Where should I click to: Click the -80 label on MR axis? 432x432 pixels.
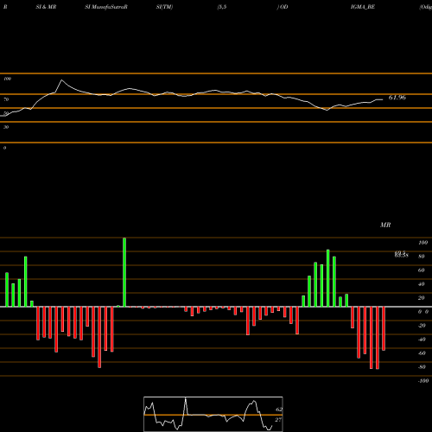[x=422, y=367]
